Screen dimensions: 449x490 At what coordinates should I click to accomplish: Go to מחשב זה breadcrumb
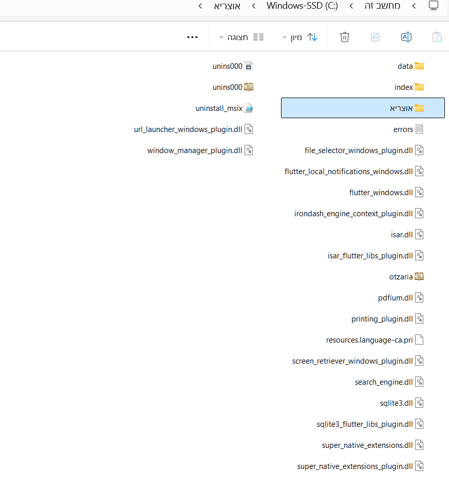(382, 6)
